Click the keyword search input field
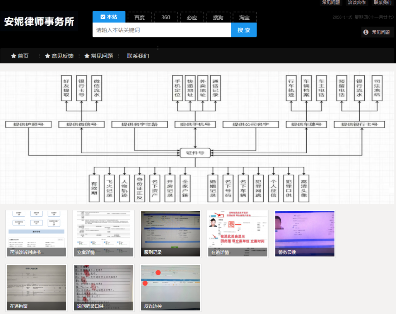Image resolution: width=396 pixels, height=314 pixels. click(162, 30)
